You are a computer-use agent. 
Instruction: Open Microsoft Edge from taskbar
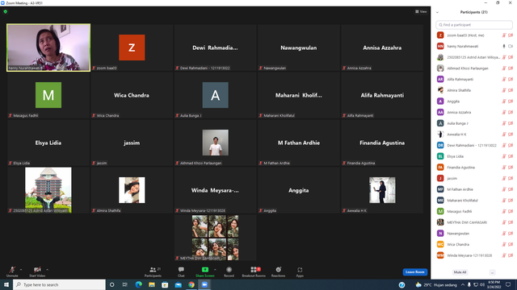point(138,284)
